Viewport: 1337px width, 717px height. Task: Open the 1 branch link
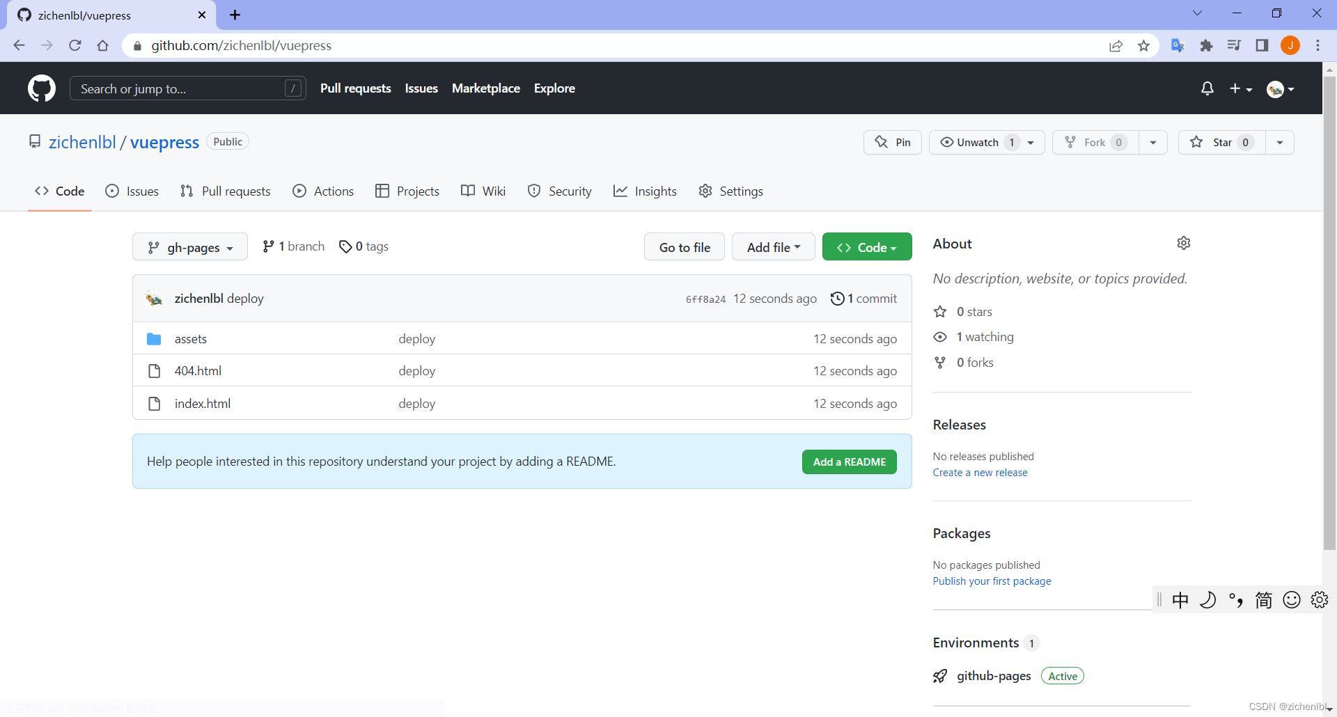click(x=293, y=246)
